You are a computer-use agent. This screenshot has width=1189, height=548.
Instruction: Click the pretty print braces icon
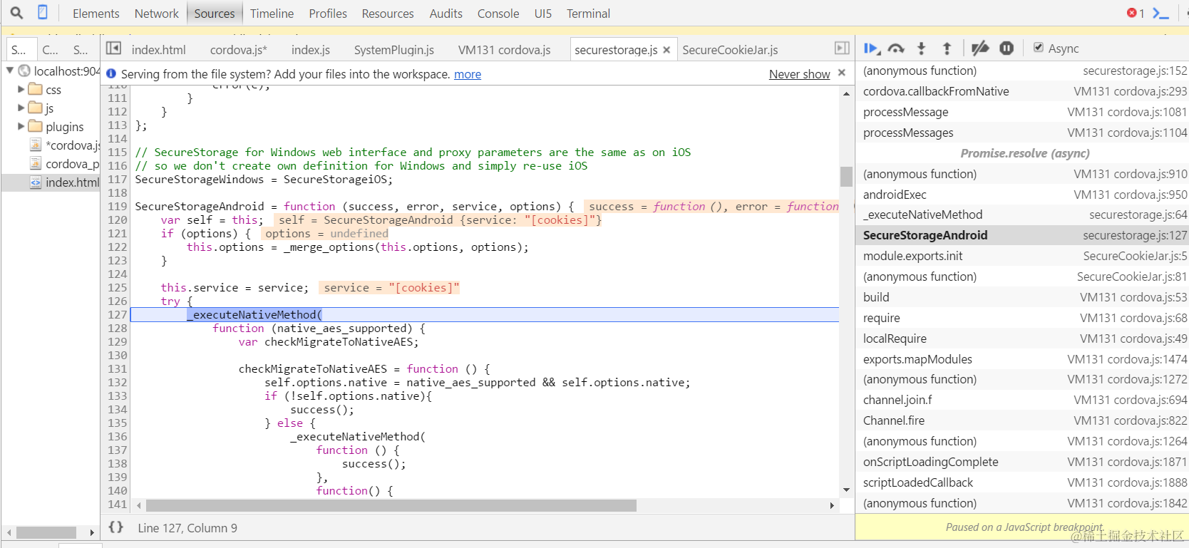(116, 527)
